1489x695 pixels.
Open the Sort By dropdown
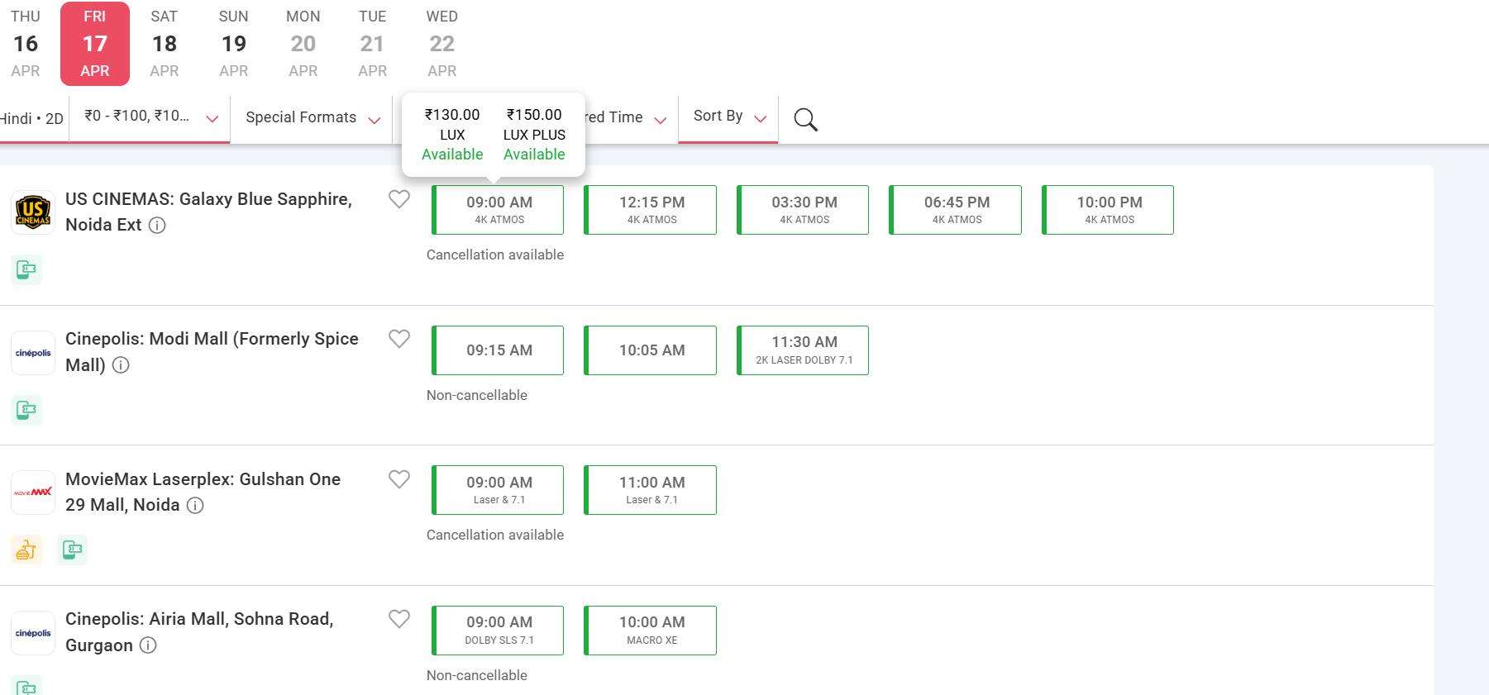(729, 117)
